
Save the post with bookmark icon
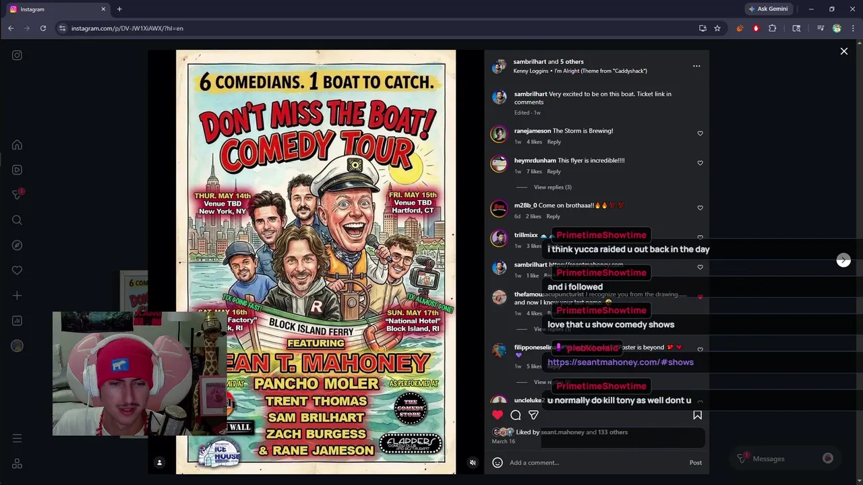tap(697, 415)
